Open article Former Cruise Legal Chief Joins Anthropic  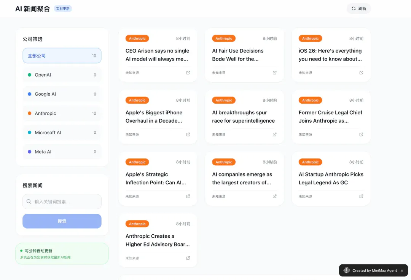[331, 117]
